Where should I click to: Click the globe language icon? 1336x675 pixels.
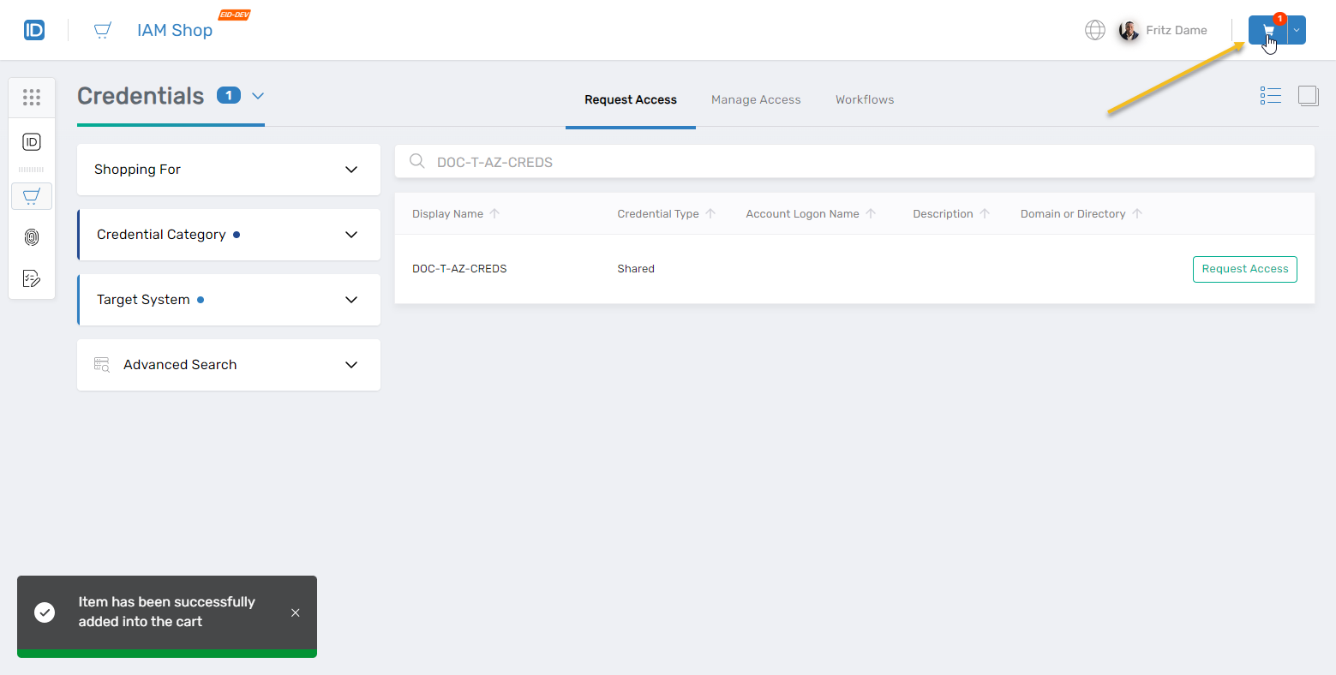tap(1094, 30)
